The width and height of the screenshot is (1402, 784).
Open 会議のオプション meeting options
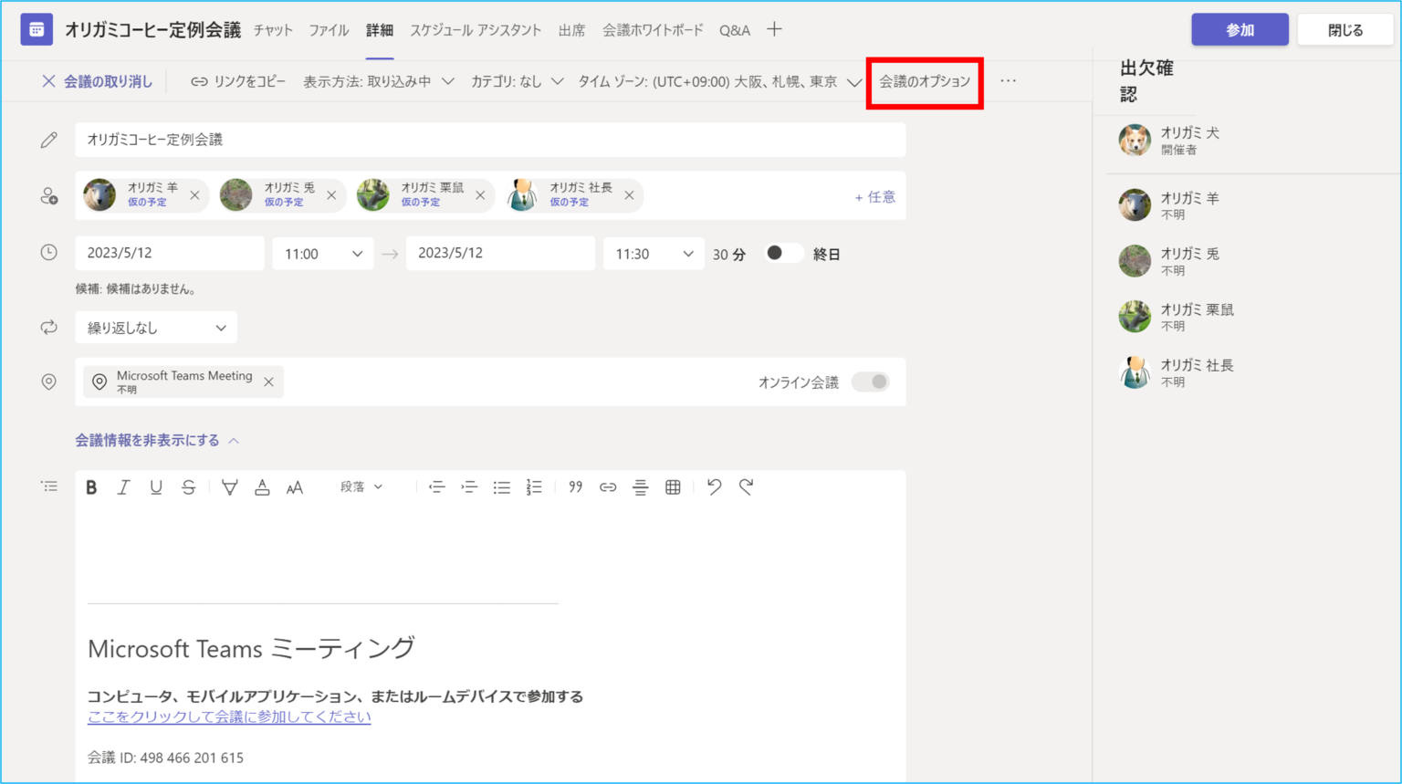click(925, 81)
